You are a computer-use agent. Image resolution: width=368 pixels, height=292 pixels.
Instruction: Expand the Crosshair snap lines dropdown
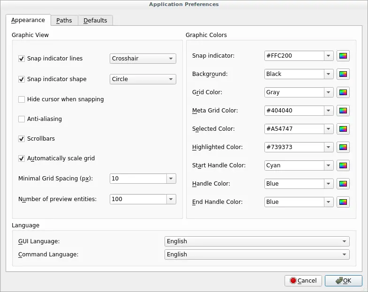click(x=143, y=59)
